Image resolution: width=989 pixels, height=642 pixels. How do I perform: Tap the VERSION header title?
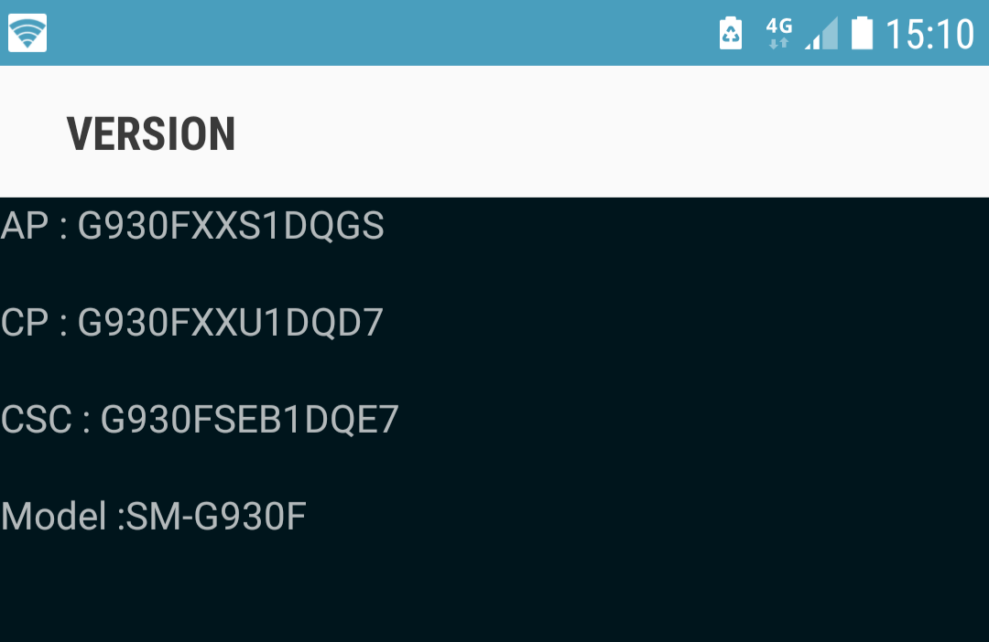(151, 134)
